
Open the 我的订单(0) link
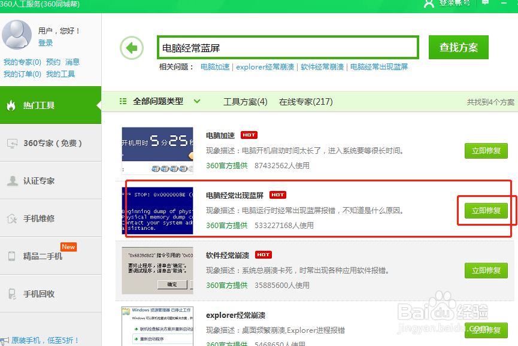[22, 74]
